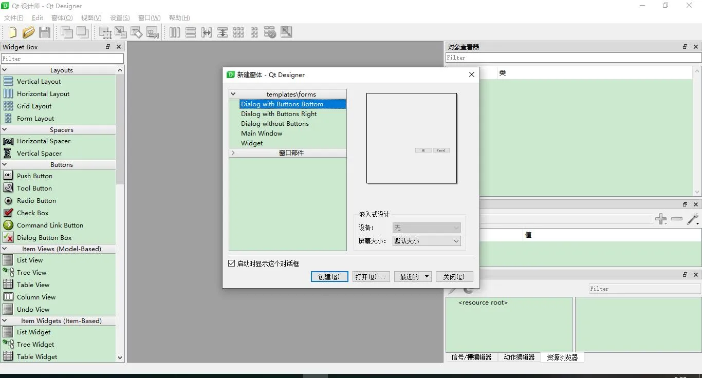The width and height of the screenshot is (702, 378).
Task: Click the 打开(O)... button
Action: click(x=371, y=277)
